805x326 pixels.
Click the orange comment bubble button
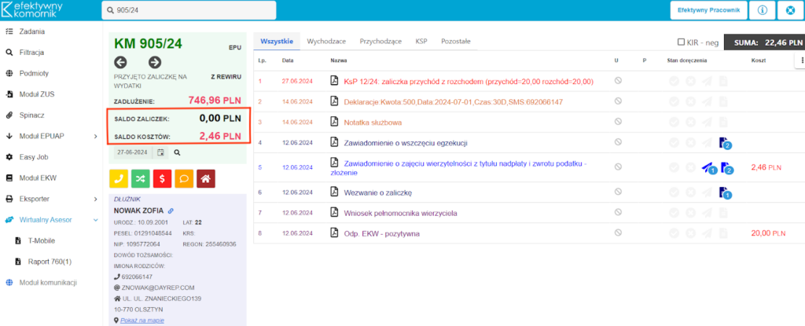184,178
